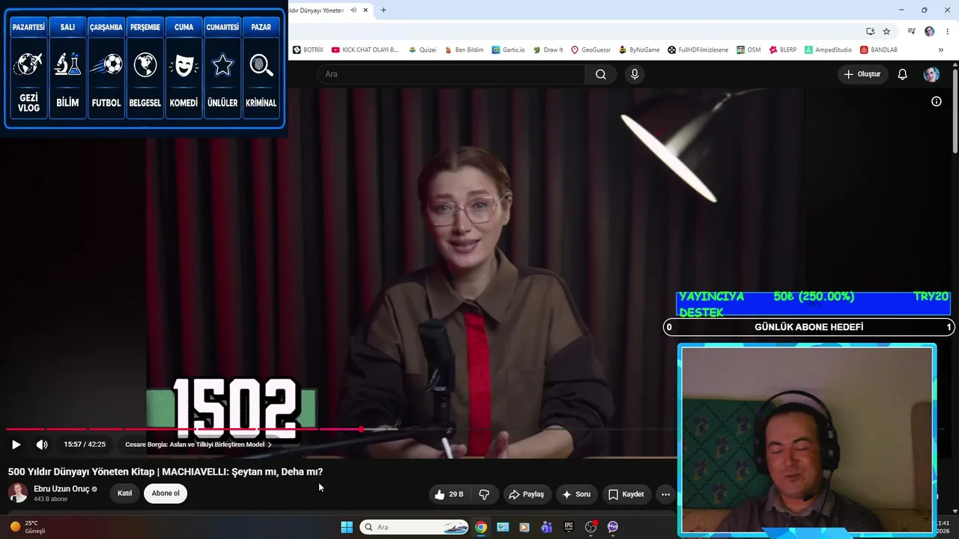Viewport: 959px width, 539px height.
Task: Start voice search with microphone icon
Action: pos(635,74)
